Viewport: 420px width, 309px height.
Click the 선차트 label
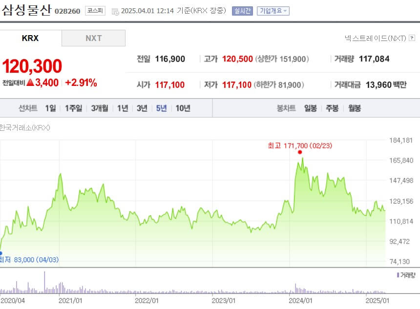(28, 108)
